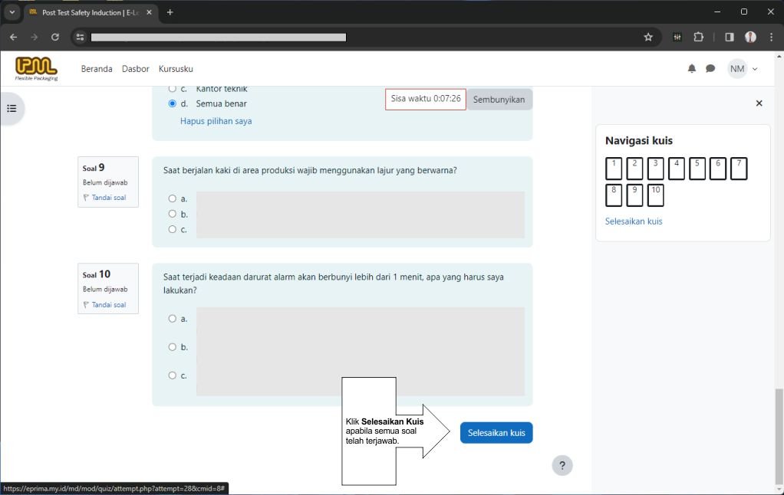
Task: Go to the Dasbor menu item
Action: (x=135, y=69)
